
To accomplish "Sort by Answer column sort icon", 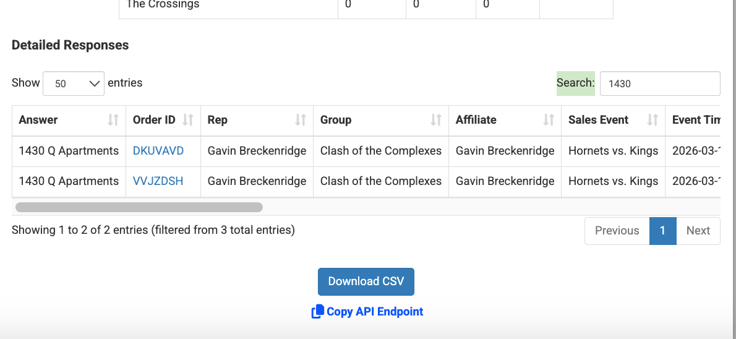I will click(x=113, y=120).
